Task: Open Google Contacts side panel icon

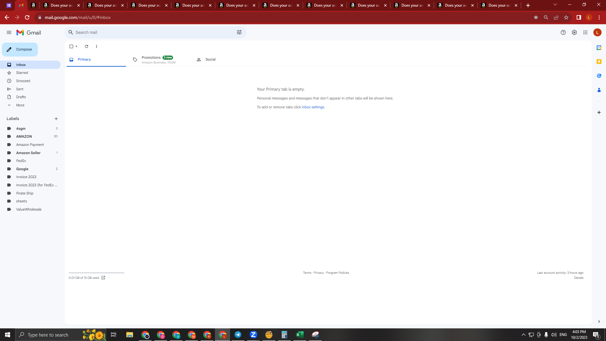Action: [x=599, y=90]
